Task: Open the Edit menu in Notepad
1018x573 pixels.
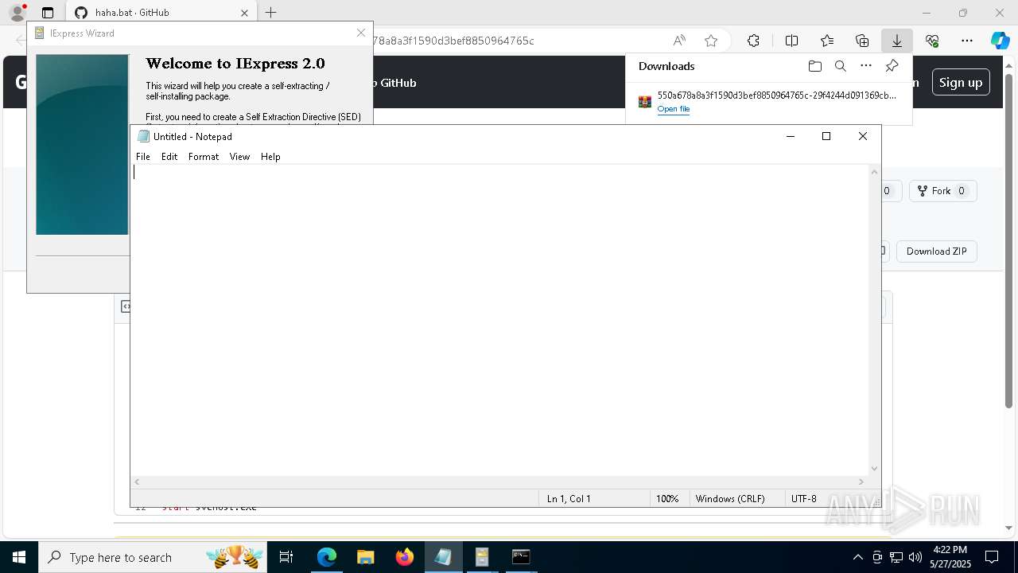Action: (x=169, y=157)
